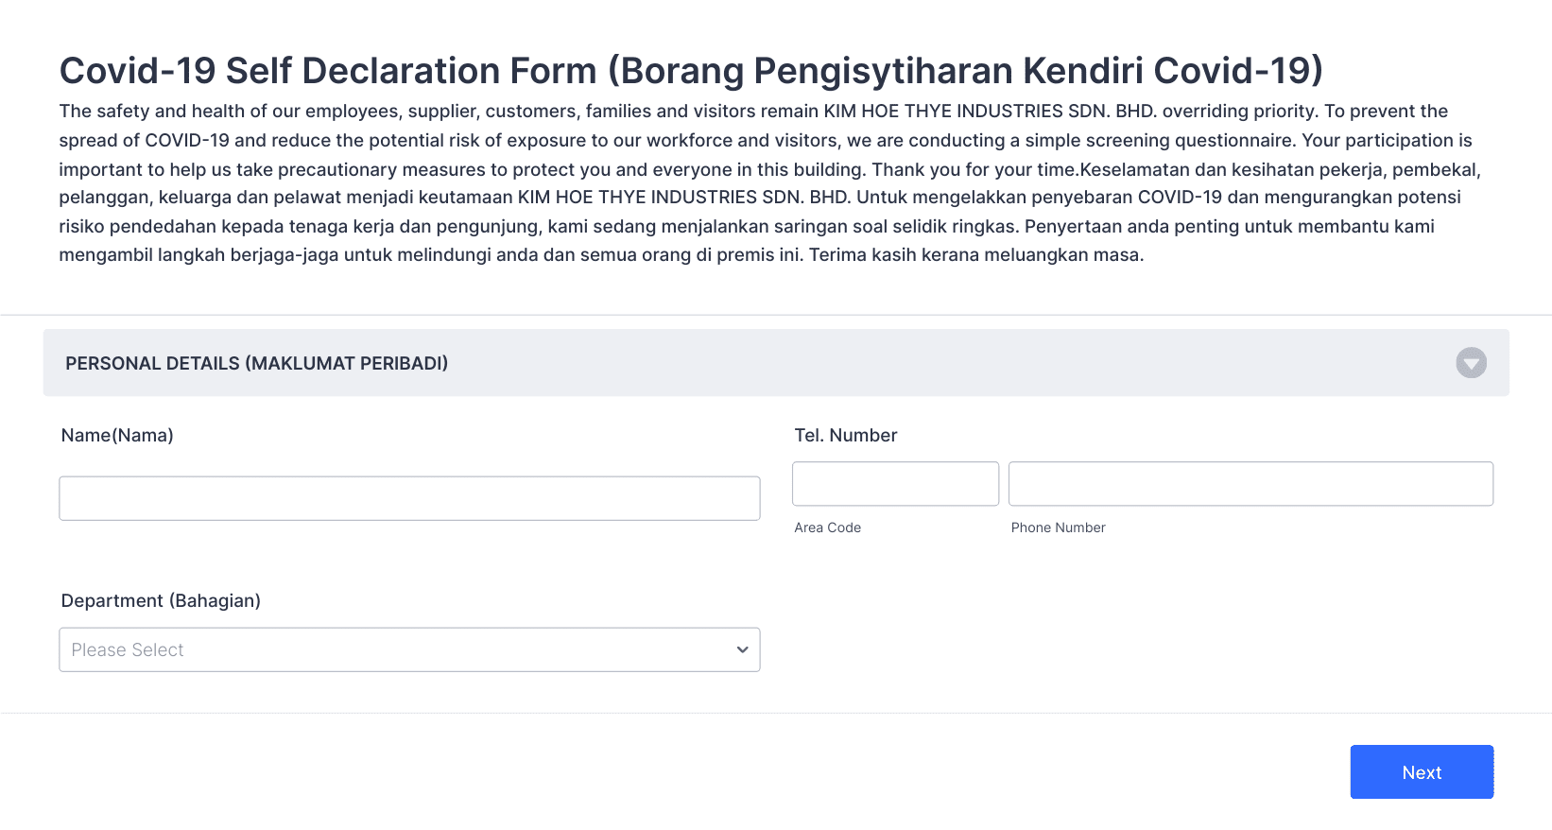Click the Phone Number sub-label
Viewport: 1552px width, 830px height.
1058,527
